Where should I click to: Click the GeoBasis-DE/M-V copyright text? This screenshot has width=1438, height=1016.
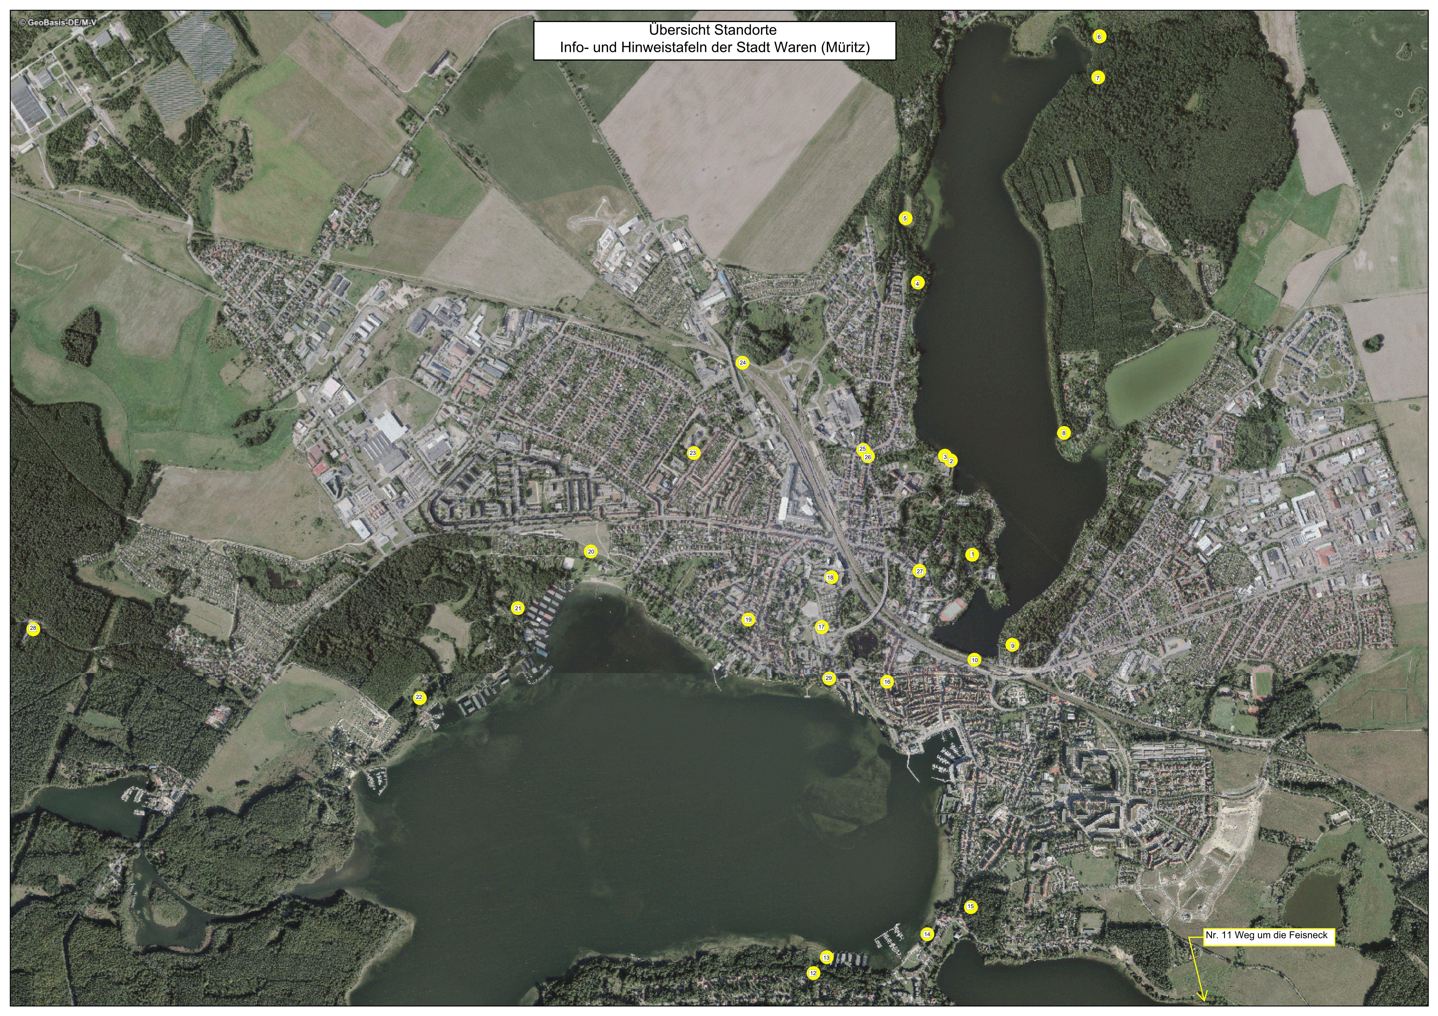point(58,23)
